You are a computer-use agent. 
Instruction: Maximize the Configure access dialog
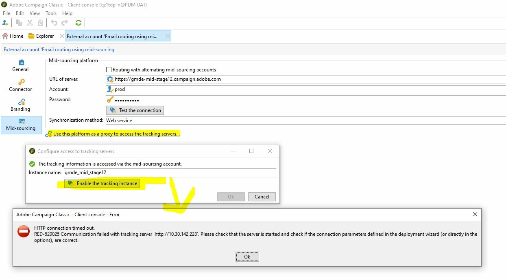click(x=251, y=151)
